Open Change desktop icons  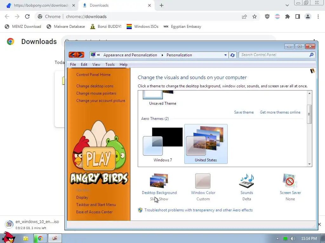click(95, 86)
